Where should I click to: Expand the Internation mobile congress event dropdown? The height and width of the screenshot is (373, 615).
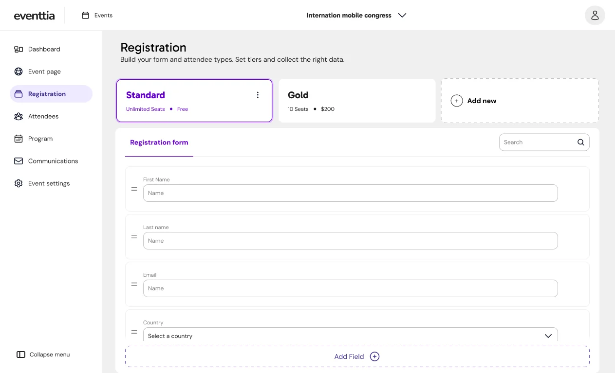click(356, 16)
